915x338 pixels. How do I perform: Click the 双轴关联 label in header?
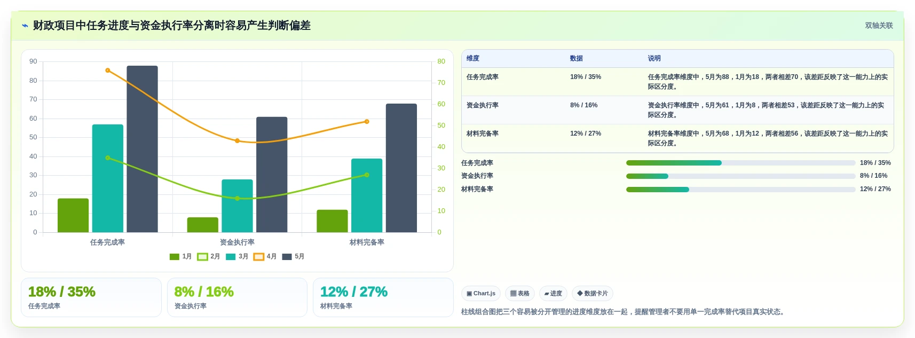coord(879,26)
